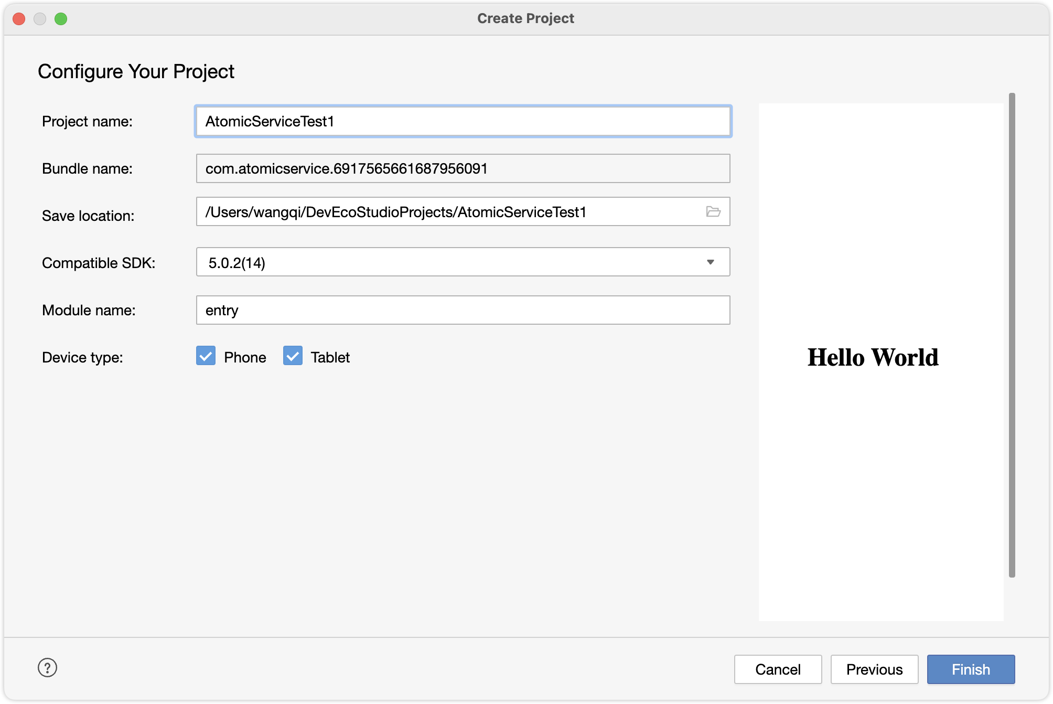The image size is (1053, 704).
Task: Focus the Project name input field
Action: (463, 122)
